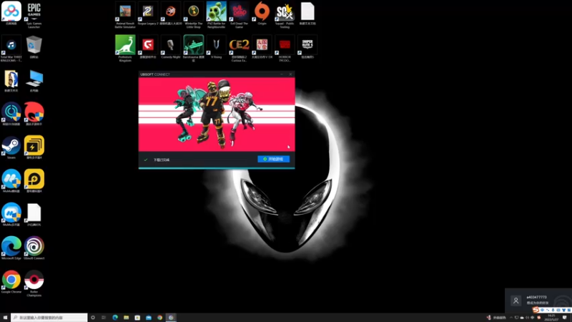Open Barotrauma desktop shortcut
The width and height of the screenshot is (572, 322).
coord(193,49)
